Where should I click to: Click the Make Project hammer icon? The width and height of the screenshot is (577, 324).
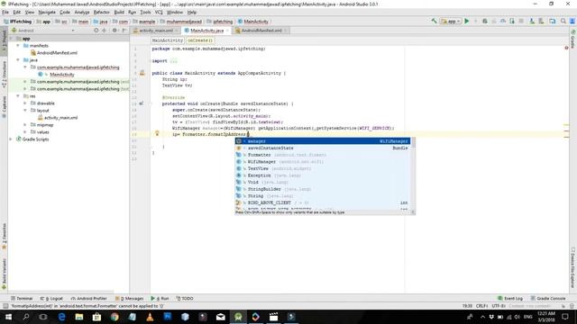(435, 22)
